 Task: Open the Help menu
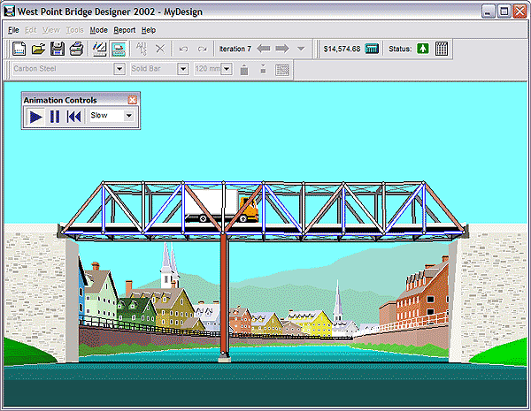(149, 30)
